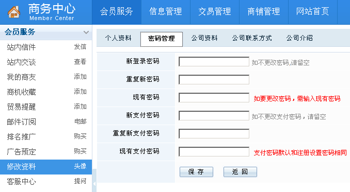Navigate to 网站首页
Image resolution: width=350 pixels, height=192 pixels.
coord(313,12)
